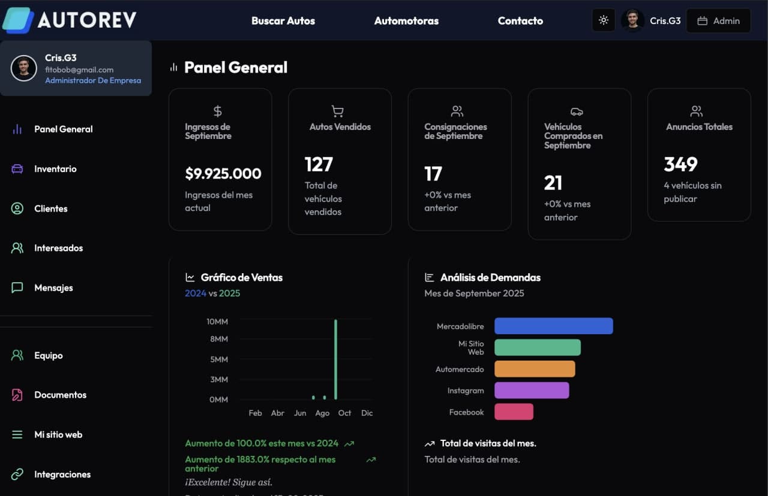Toggle light mode with the sun icon
The height and width of the screenshot is (496, 768).
604,20
